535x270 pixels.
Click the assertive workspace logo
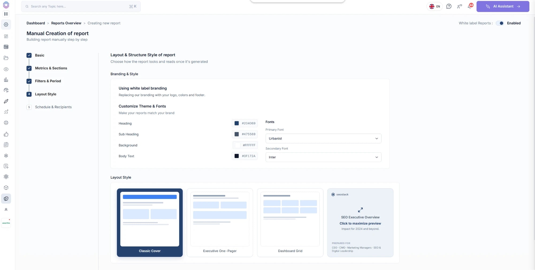[x=6, y=223]
